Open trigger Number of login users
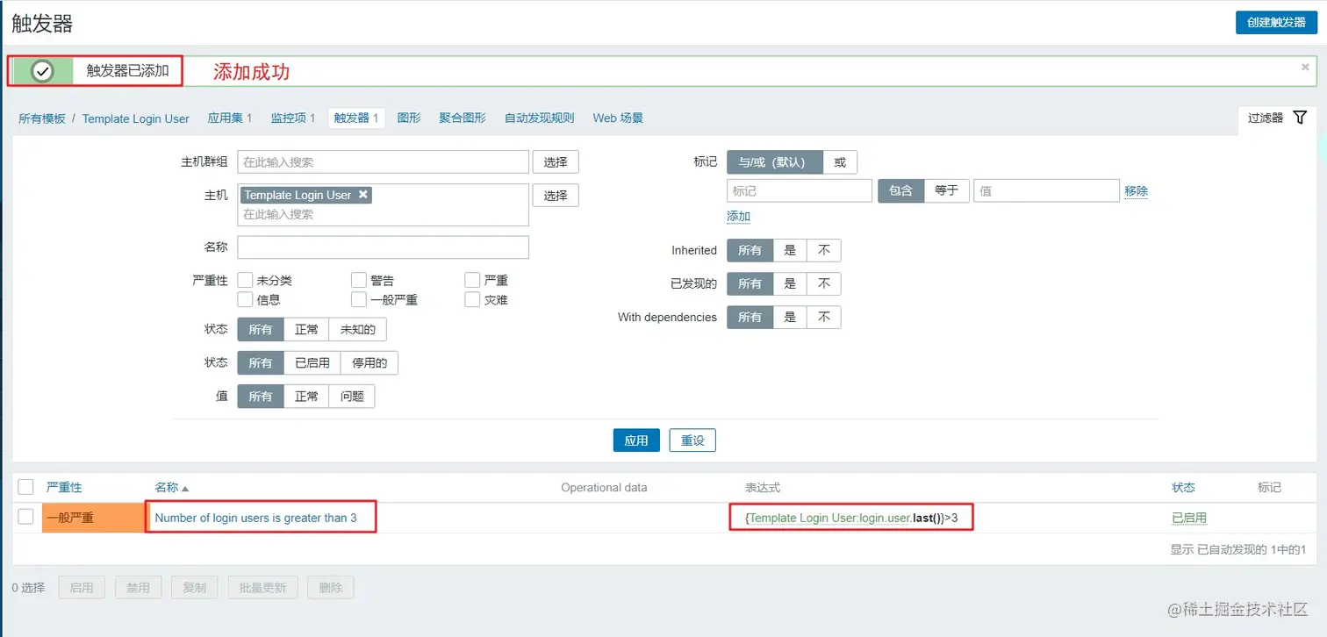The height and width of the screenshot is (637, 1327). pos(256,518)
